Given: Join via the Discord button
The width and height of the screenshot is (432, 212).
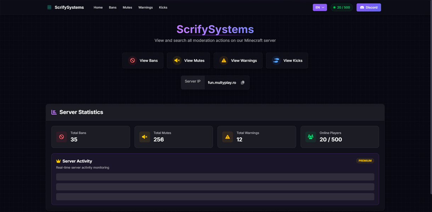Looking at the screenshot, I should [369, 7].
